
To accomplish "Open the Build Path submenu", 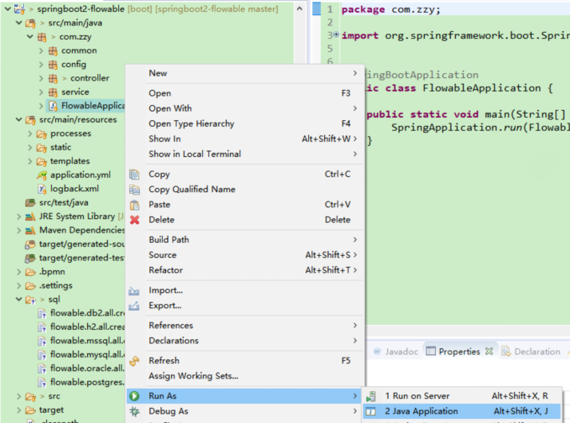I will (245, 240).
